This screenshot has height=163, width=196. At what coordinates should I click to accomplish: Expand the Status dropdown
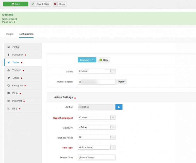click(96, 71)
